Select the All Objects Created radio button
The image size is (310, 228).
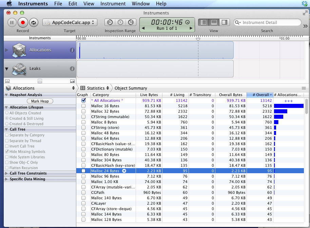(x=7, y=113)
